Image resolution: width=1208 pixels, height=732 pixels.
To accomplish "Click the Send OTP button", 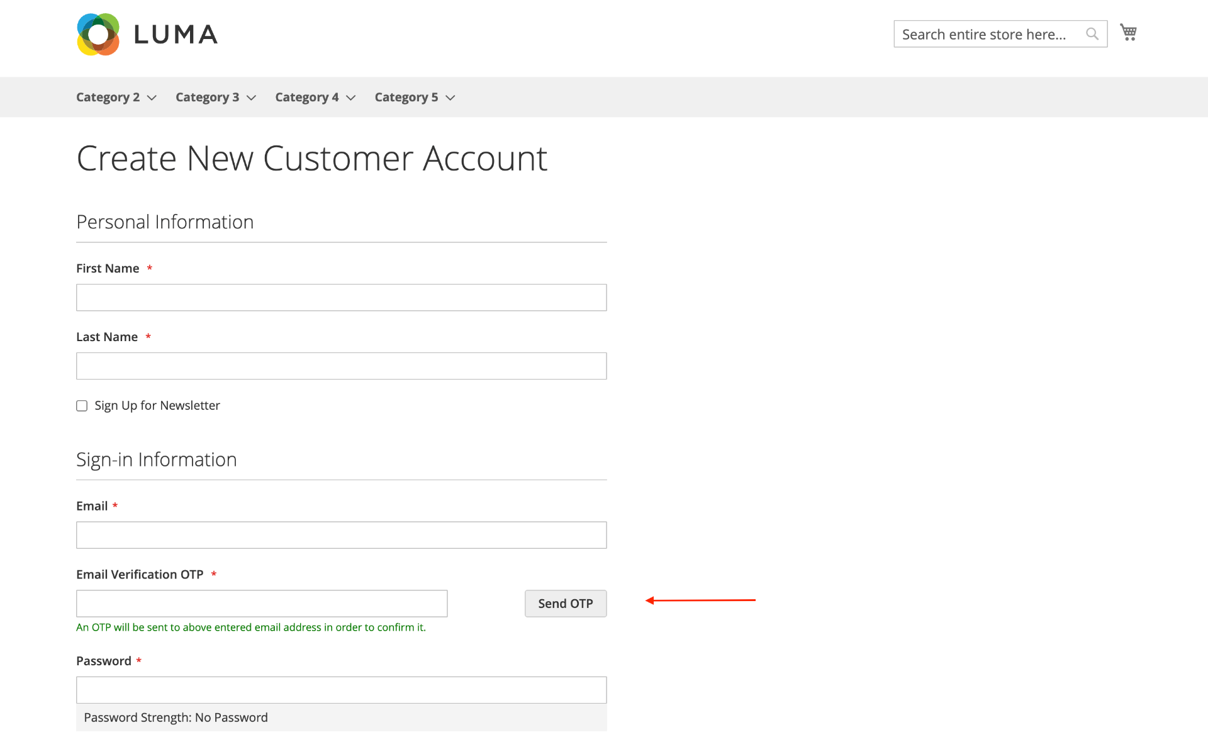I will tap(566, 604).
